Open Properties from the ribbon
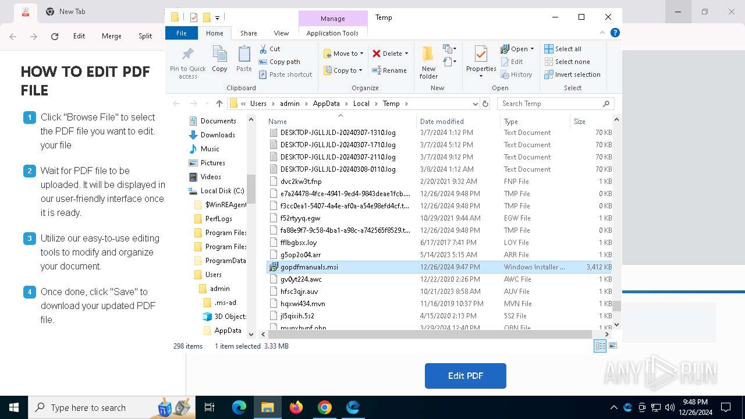The height and width of the screenshot is (419, 745). click(x=481, y=62)
